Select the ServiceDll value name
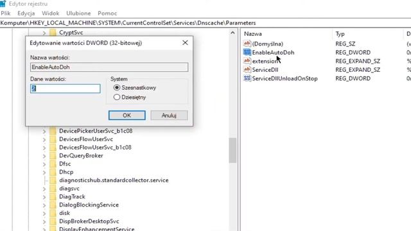This screenshot has height=231, width=411. click(x=265, y=70)
